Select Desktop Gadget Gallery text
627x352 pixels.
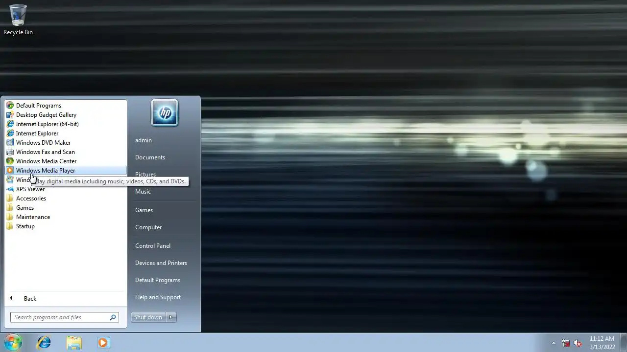tap(46, 115)
